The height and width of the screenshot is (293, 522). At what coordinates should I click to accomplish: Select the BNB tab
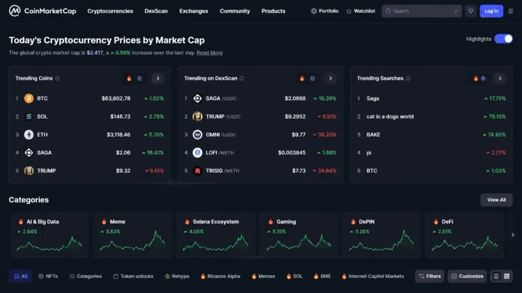coord(322,276)
